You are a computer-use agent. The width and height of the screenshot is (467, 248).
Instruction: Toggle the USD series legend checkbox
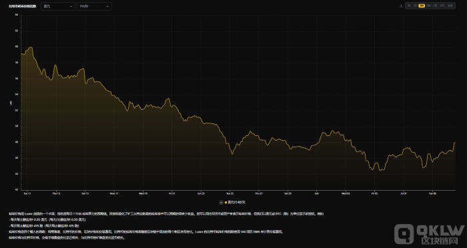221,203
